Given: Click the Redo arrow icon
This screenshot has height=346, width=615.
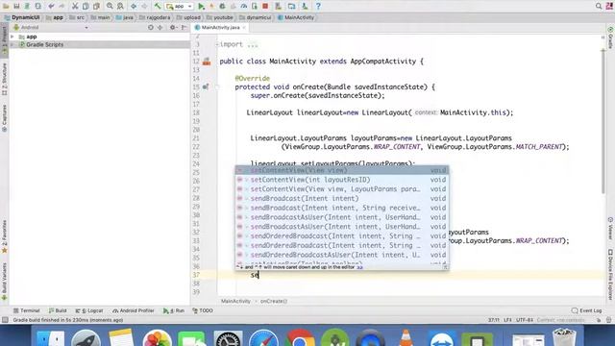Looking at the screenshot, I should (61, 6).
